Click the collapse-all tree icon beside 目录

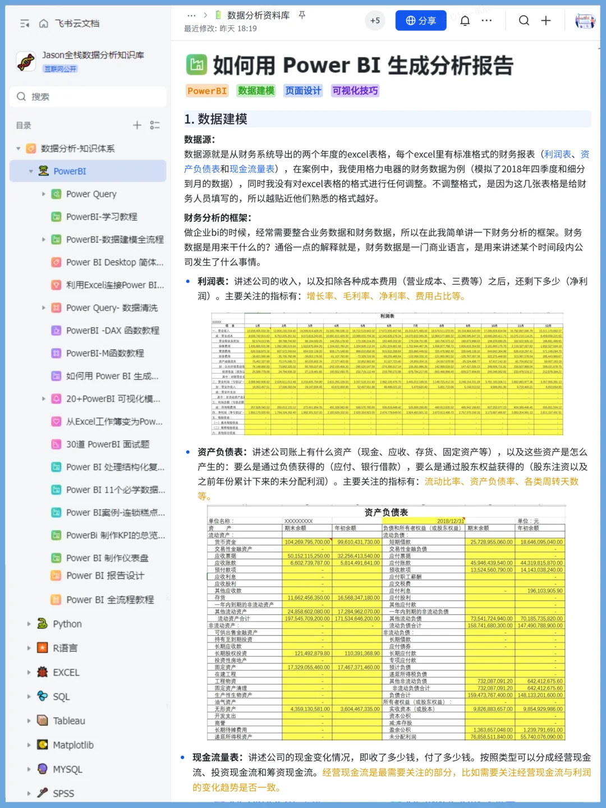point(155,125)
